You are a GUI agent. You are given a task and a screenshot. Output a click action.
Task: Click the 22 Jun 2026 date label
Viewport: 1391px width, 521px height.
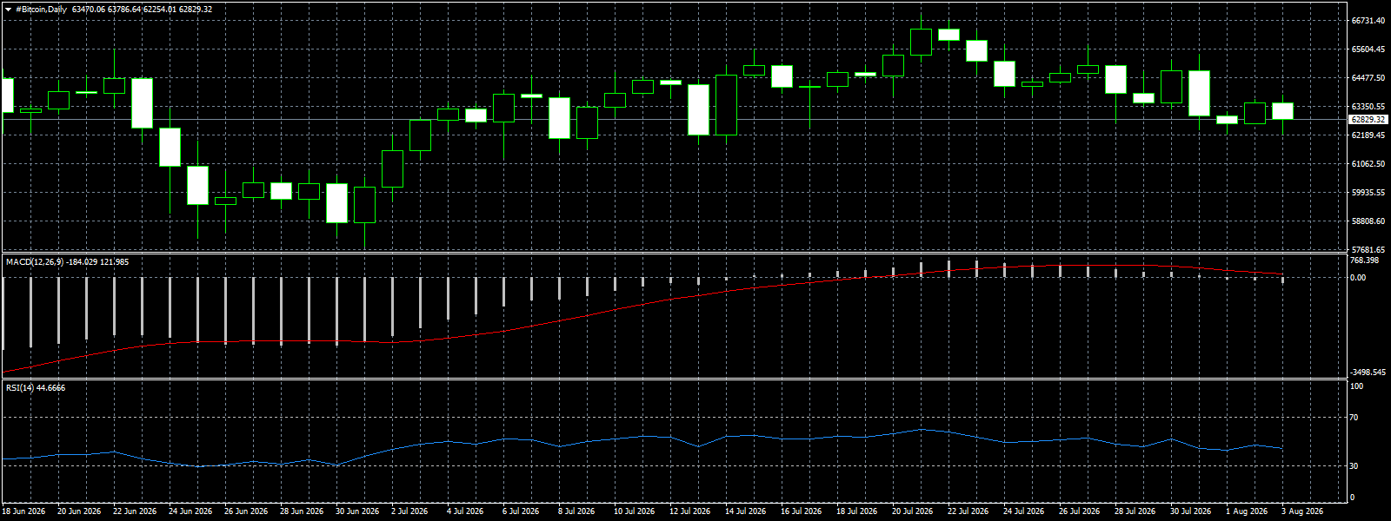click(135, 511)
